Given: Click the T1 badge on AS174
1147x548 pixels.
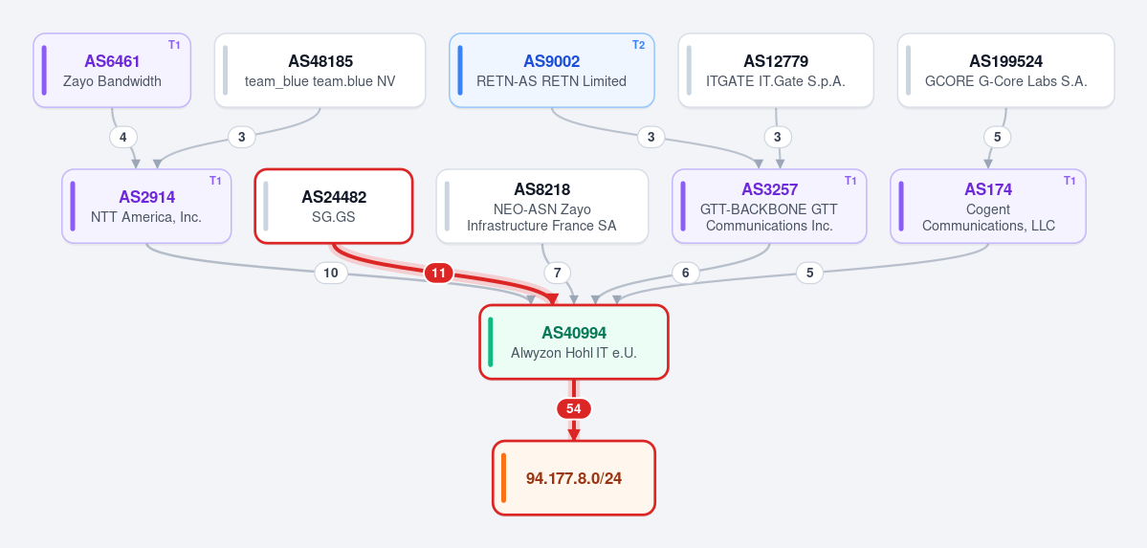Looking at the screenshot, I should [x=1070, y=181].
